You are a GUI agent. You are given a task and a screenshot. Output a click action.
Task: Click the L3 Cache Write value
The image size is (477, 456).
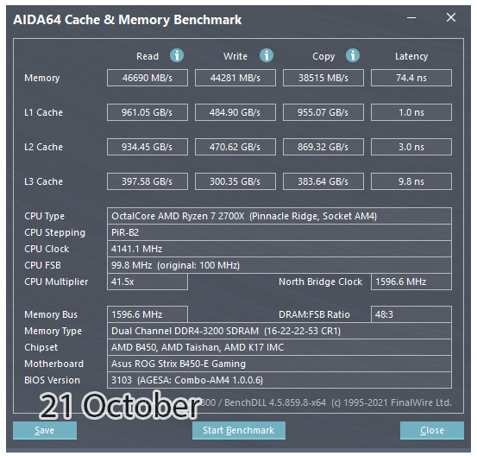[x=235, y=181]
